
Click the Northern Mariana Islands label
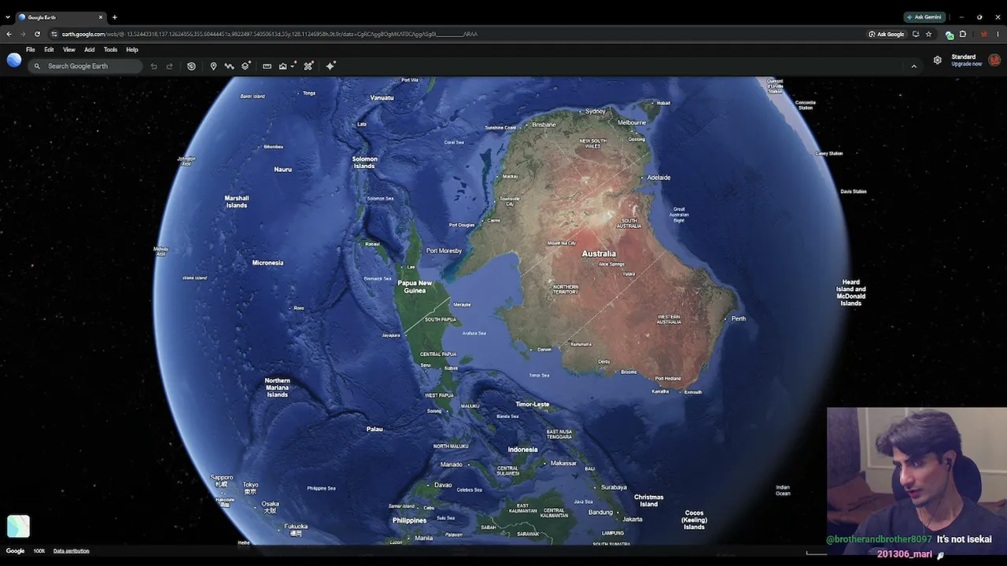(x=277, y=388)
